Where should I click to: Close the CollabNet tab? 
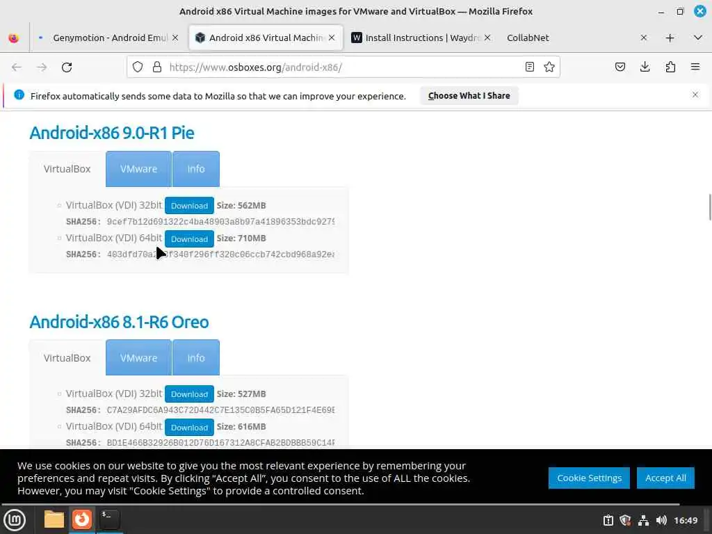644,38
